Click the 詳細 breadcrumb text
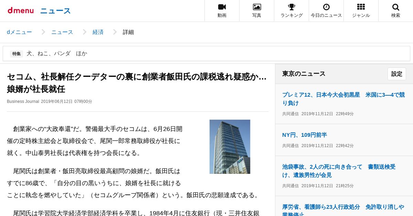This screenshot has height=216, width=413. pyautogui.click(x=128, y=32)
